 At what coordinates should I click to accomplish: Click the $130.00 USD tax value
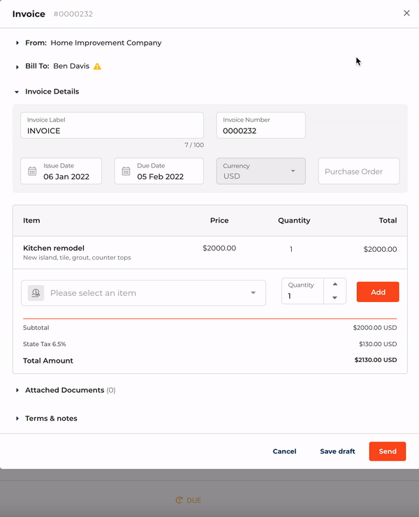[378, 344]
